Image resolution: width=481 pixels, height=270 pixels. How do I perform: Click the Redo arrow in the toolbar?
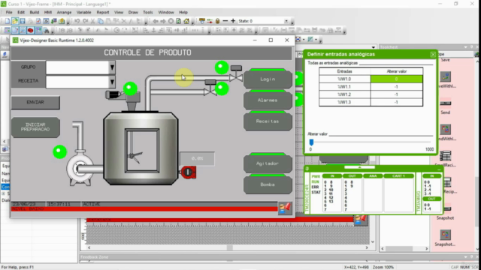[85, 21]
